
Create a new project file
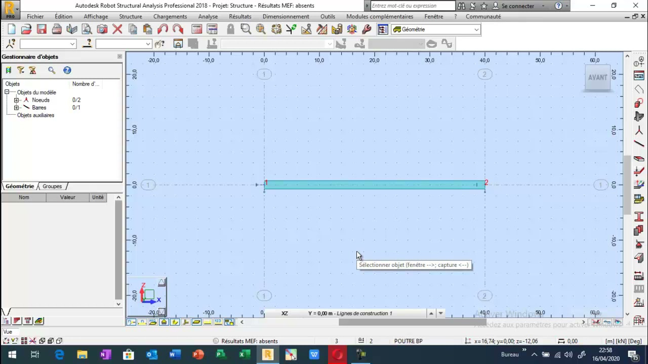click(11, 29)
